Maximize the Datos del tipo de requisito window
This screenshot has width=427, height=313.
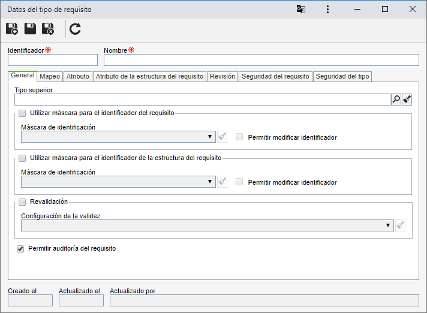click(x=385, y=9)
